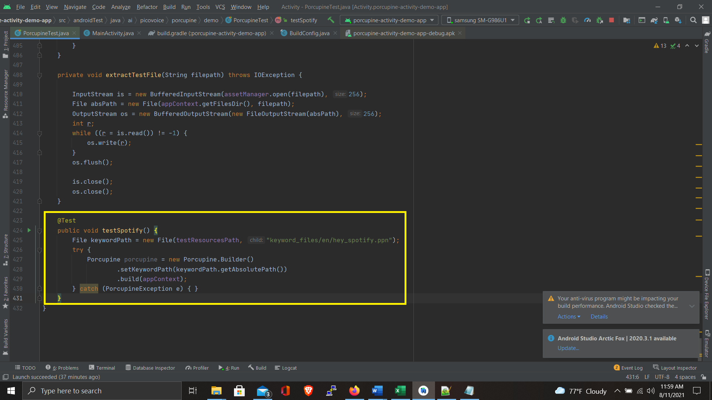Run the testSpotify test via gutter arrow

[x=29, y=230]
